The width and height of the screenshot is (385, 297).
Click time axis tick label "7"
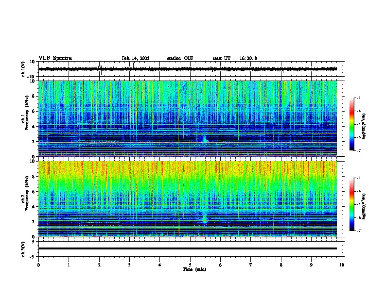tap(251, 265)
